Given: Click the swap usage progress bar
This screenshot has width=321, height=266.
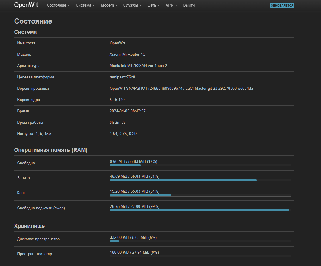Looking at the screenshot, I should (x=201, y=210).
